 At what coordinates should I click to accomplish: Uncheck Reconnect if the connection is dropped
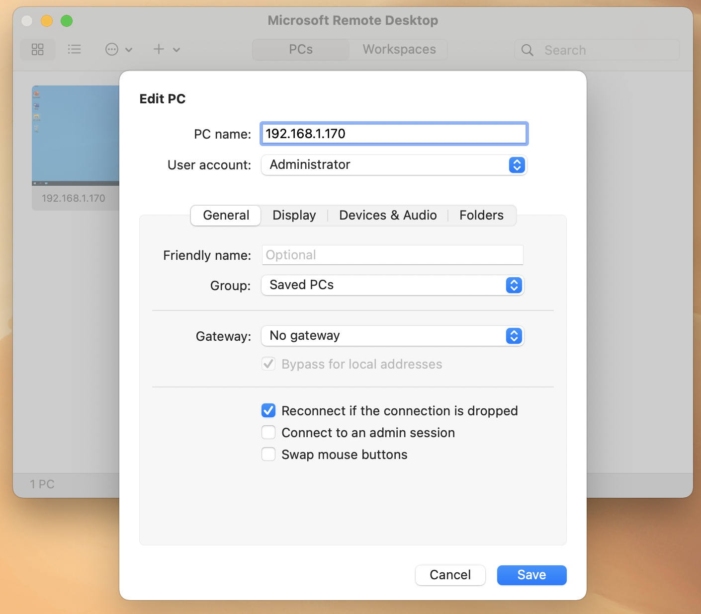(268, 410)
